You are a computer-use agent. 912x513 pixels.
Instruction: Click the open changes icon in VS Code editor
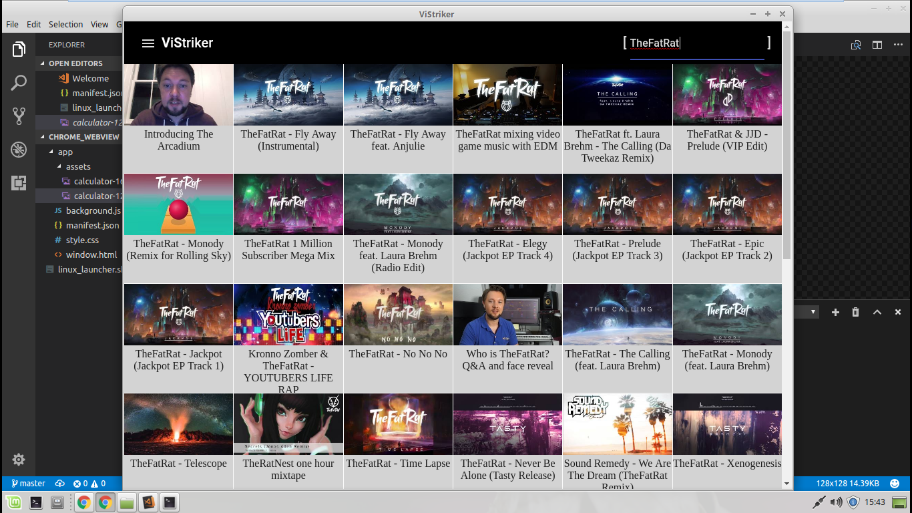(x=856, y=45)
